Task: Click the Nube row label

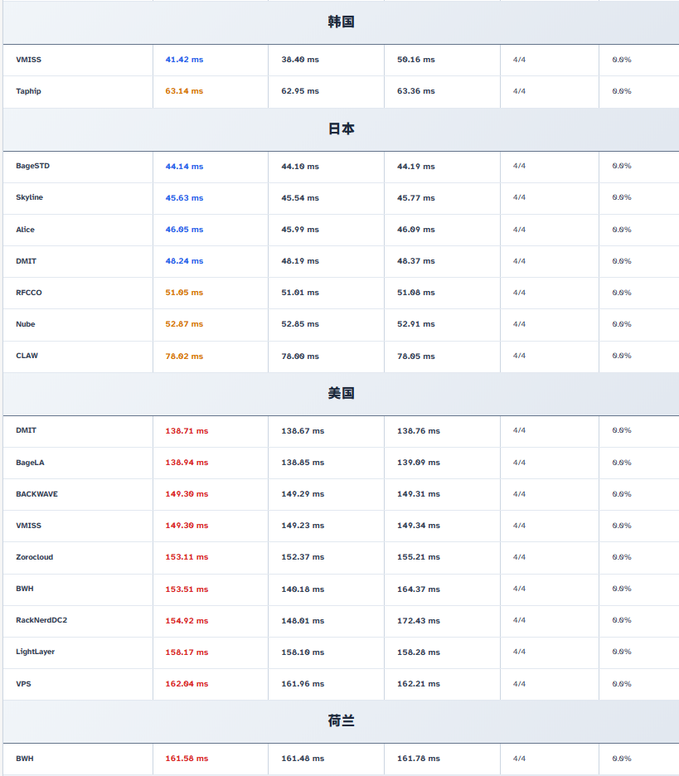Action: click(x=25, y=324)
